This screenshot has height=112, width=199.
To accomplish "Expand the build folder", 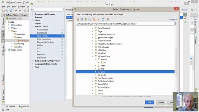I will point(96,72).
